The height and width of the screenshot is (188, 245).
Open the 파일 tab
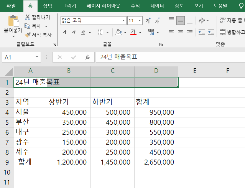(11, 6)
